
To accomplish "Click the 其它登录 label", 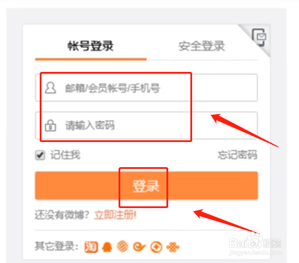I will [57, 246].
